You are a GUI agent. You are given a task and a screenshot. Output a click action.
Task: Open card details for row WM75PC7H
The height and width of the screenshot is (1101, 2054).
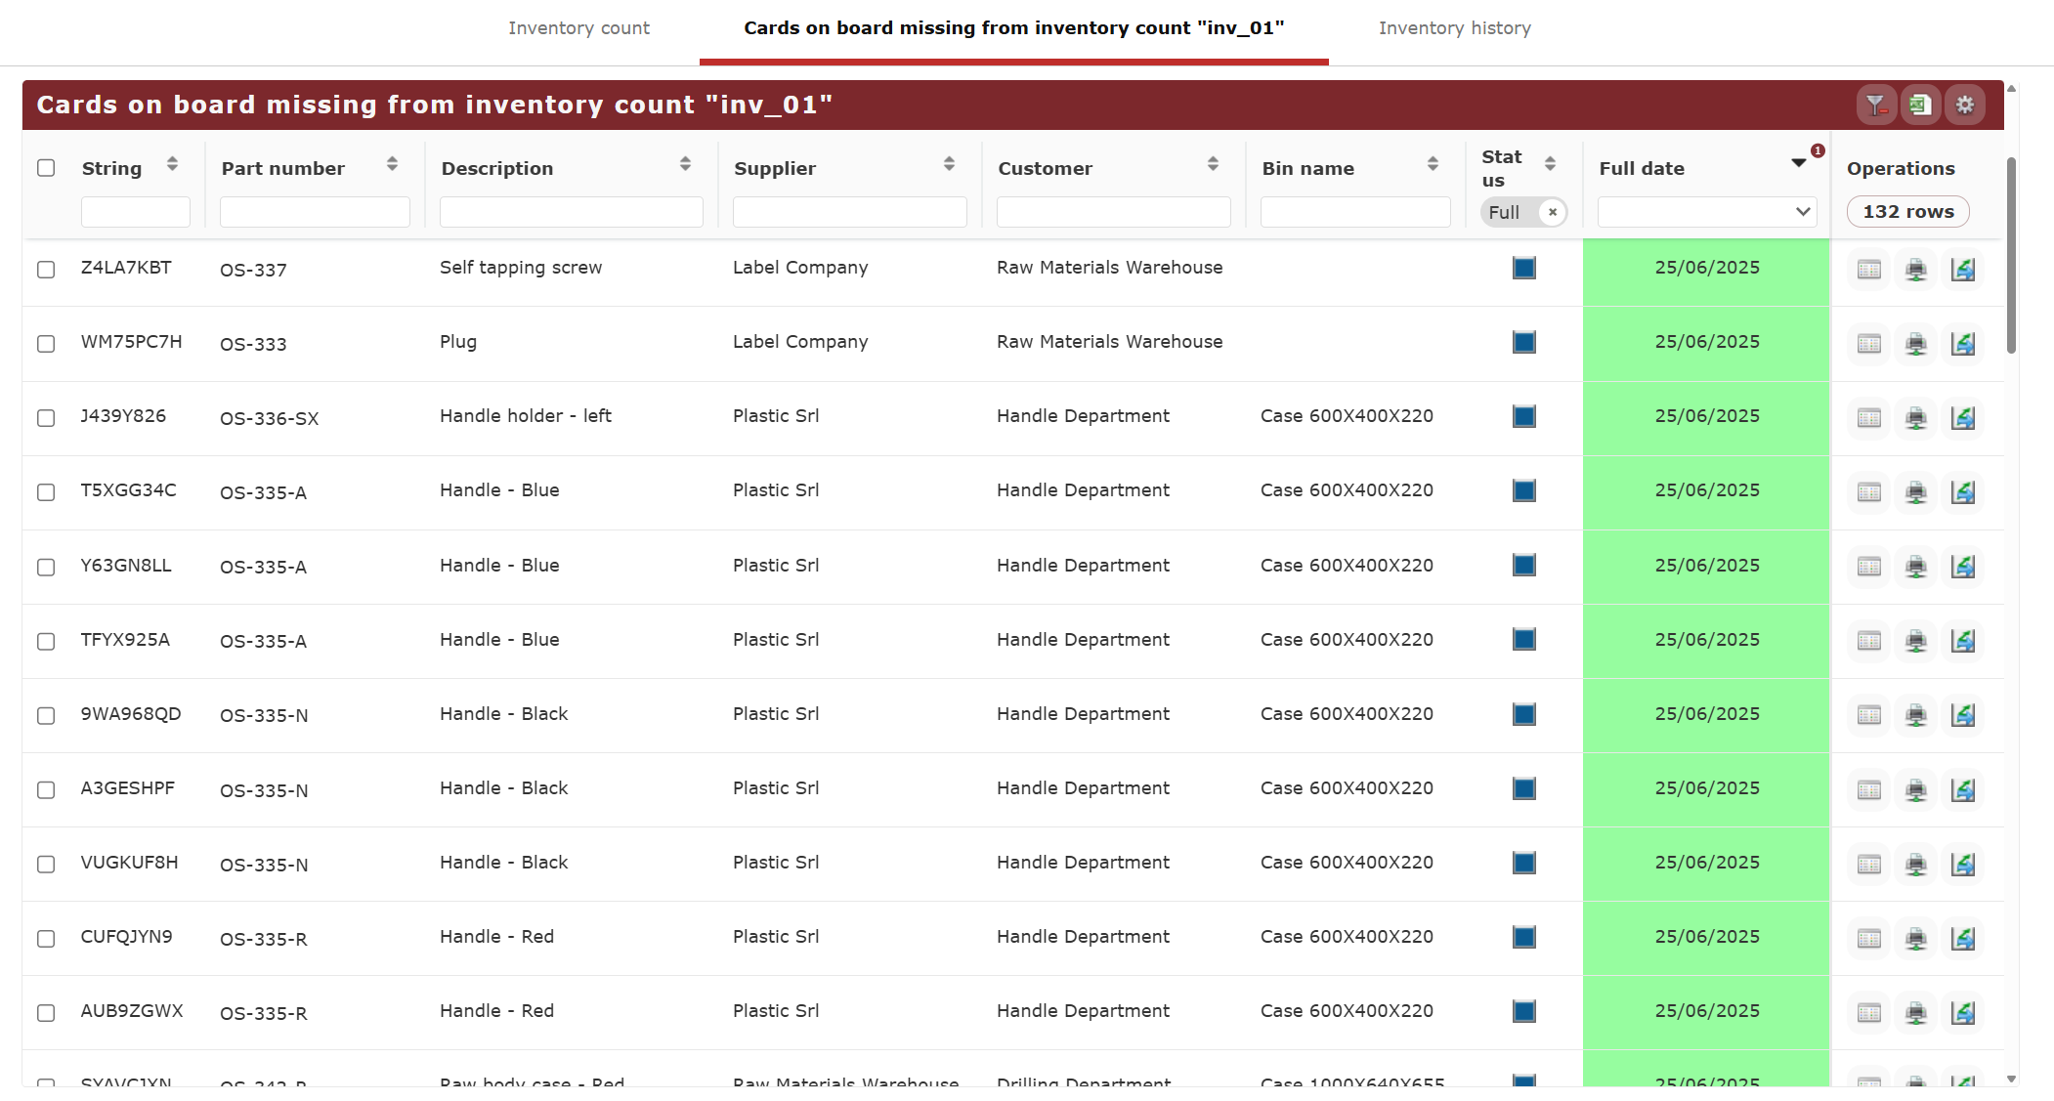pyautogui.click(x=1869, y=344)
